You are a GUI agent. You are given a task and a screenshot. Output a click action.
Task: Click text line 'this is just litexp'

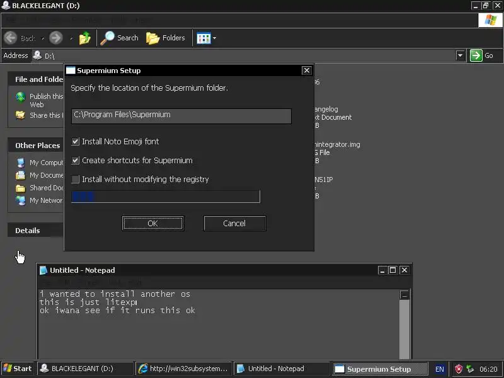tap(88, 302)
